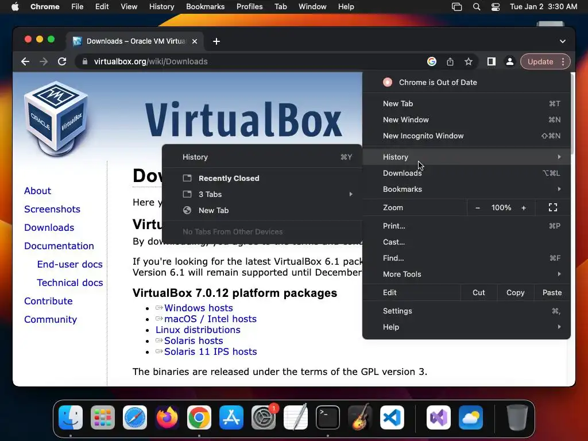Click the site lock icon

pyautogui.click(x=85, y=61)
